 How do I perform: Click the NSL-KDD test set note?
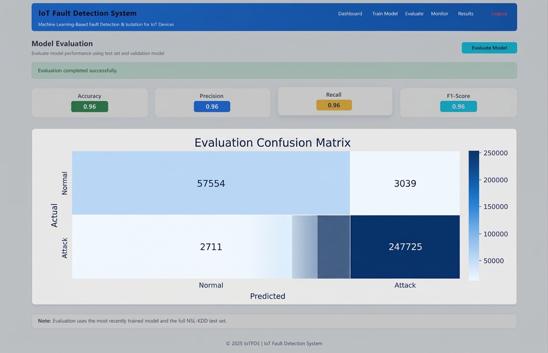pos(274,321)
